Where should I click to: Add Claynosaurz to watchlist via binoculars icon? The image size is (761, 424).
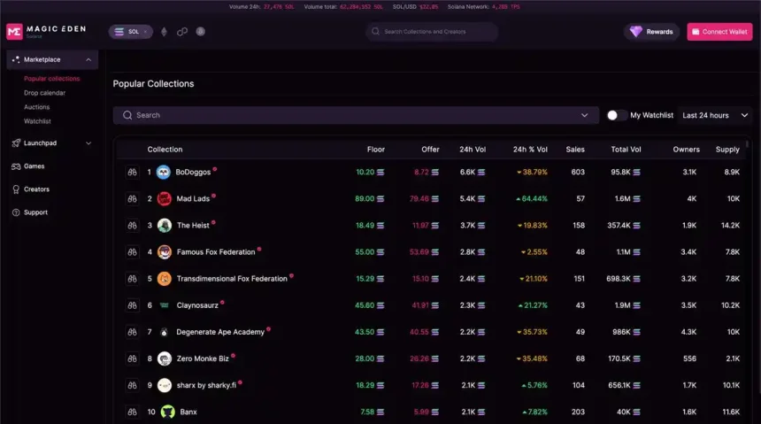click(132, 305)
